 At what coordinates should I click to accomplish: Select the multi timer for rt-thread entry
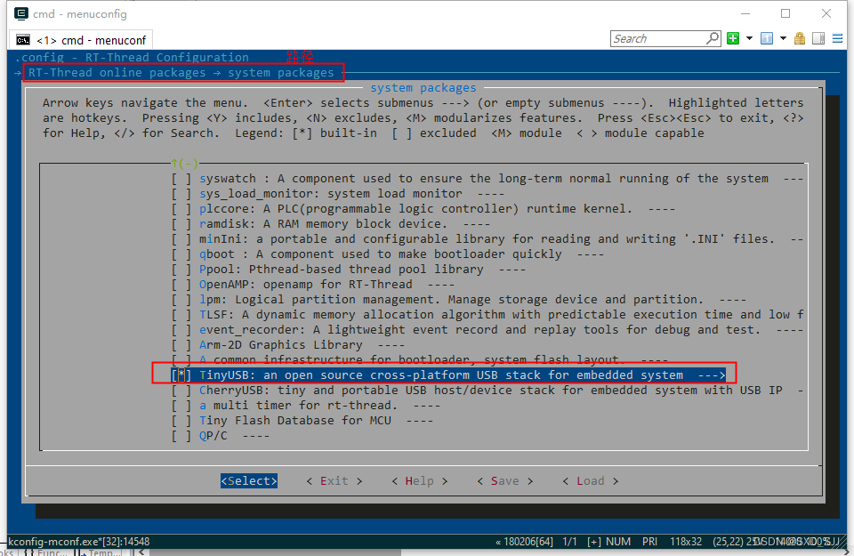(x=299, y=406)
